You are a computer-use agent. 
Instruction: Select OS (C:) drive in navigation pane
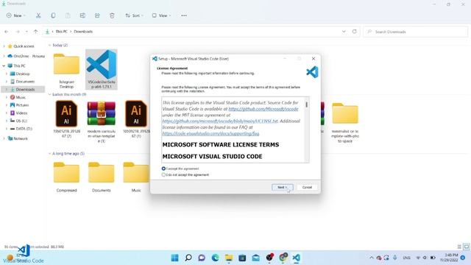pos(21,121)
